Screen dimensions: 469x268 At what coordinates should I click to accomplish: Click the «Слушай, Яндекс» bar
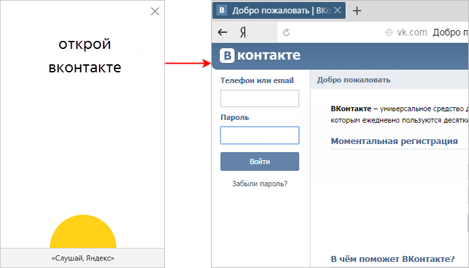click(82, 258)
